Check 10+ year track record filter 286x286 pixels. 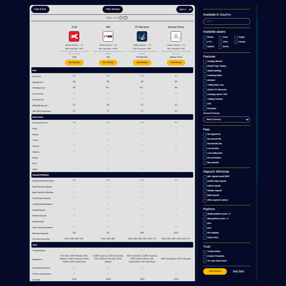(x=205, y=261)
